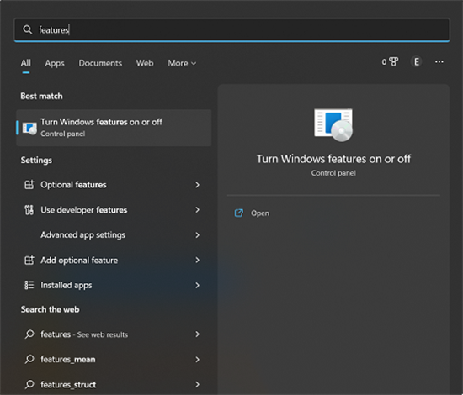The height and width of the screenshot is (395, 463).
Task: Expand features_mean chevron
Action: (197, 360)
